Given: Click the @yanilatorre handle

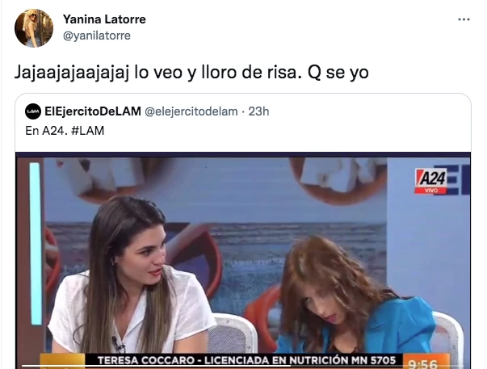Looking at the screenshot, I should [x=97, y=36].
